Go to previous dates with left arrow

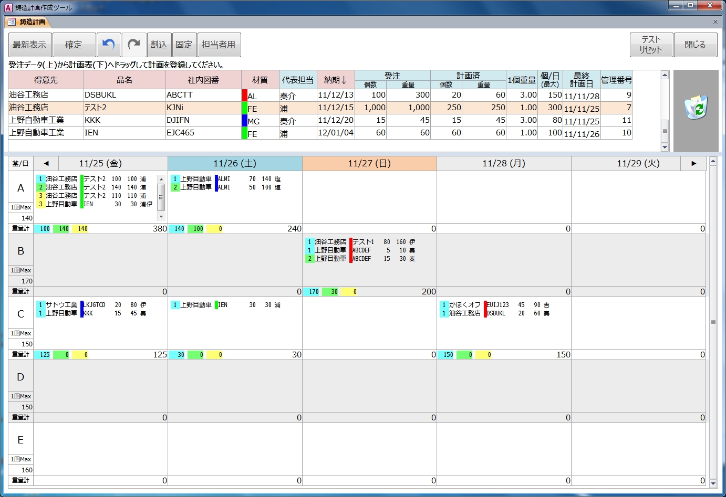click(46, 163)
